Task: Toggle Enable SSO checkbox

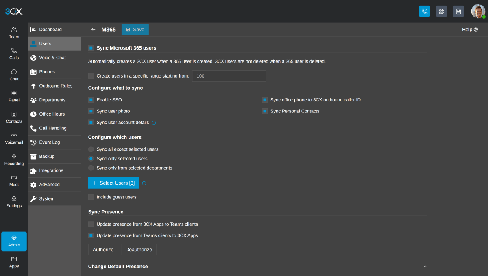Action: click(91, 100)
